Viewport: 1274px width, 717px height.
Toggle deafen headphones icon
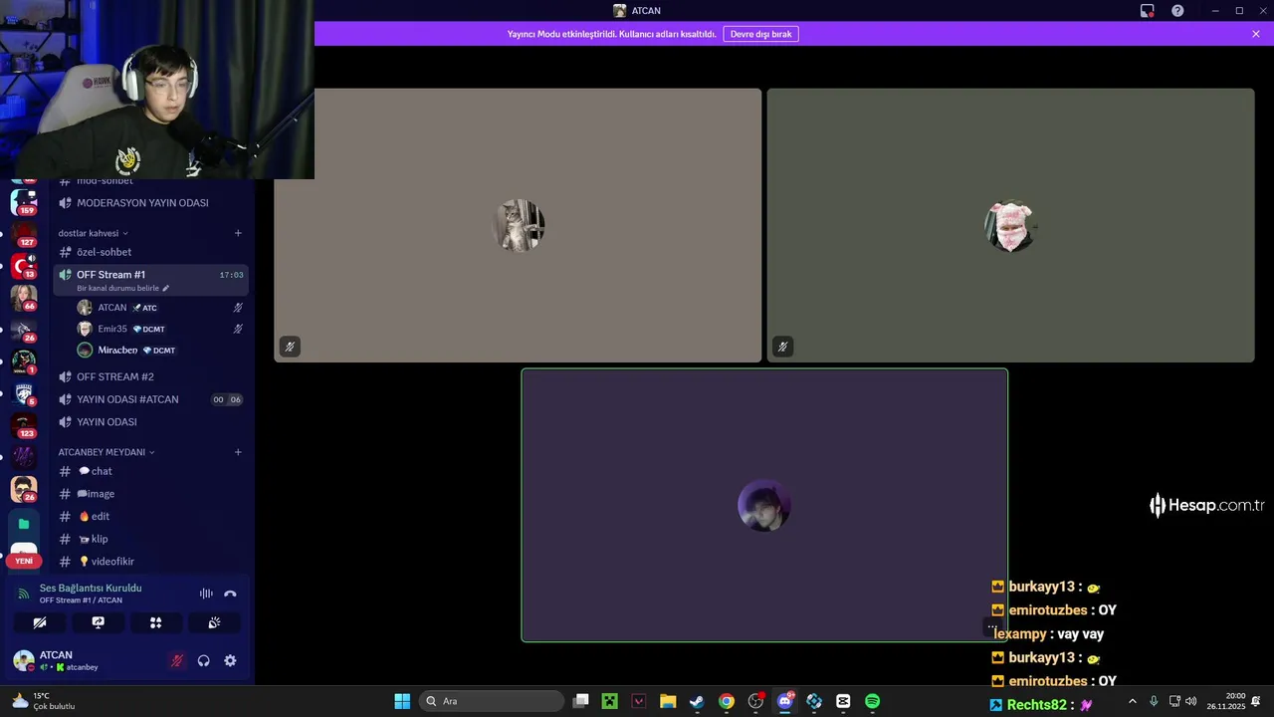[x=203, y=660]
